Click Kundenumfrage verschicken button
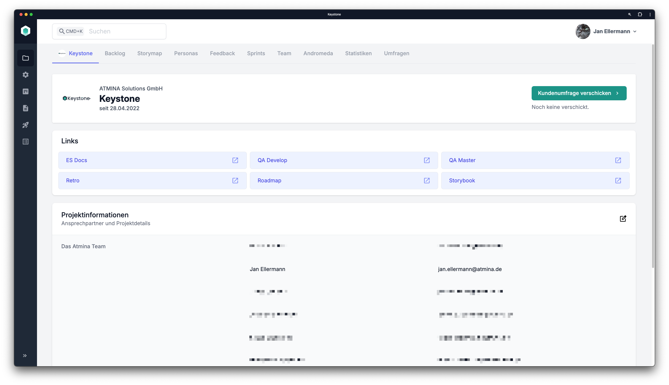This screenshot has height=385, width=669. (579, 93)
